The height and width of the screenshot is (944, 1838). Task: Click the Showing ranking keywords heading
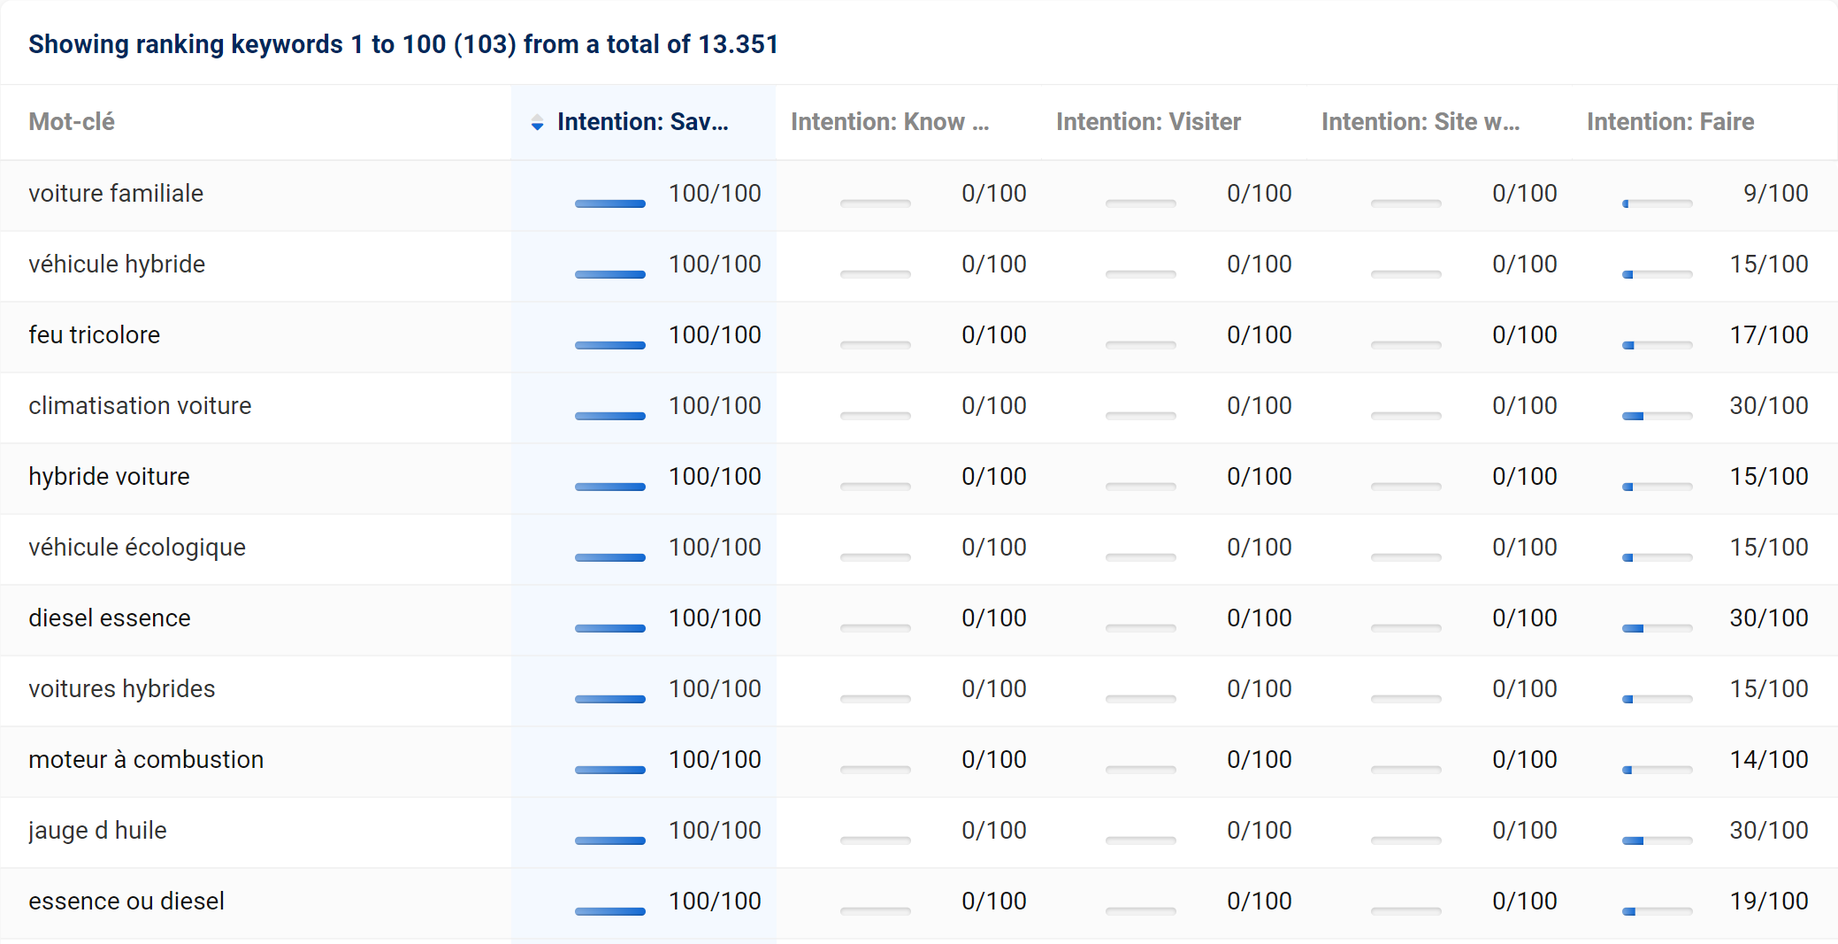pyautogui.click(x=403, y=44)
